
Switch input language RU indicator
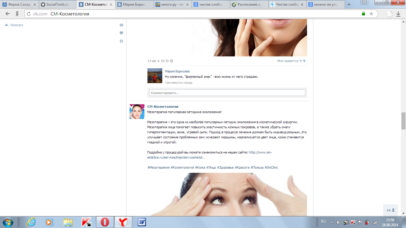coord(323,221)
